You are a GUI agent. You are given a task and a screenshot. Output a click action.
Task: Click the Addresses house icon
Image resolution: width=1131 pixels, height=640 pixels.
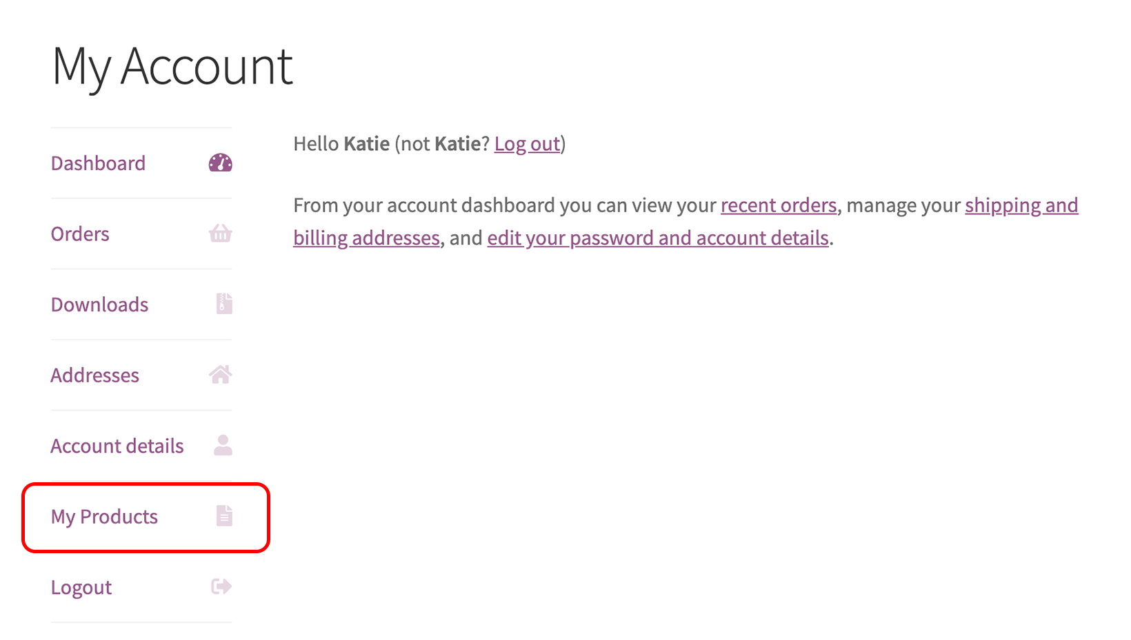tap(220, 375)
